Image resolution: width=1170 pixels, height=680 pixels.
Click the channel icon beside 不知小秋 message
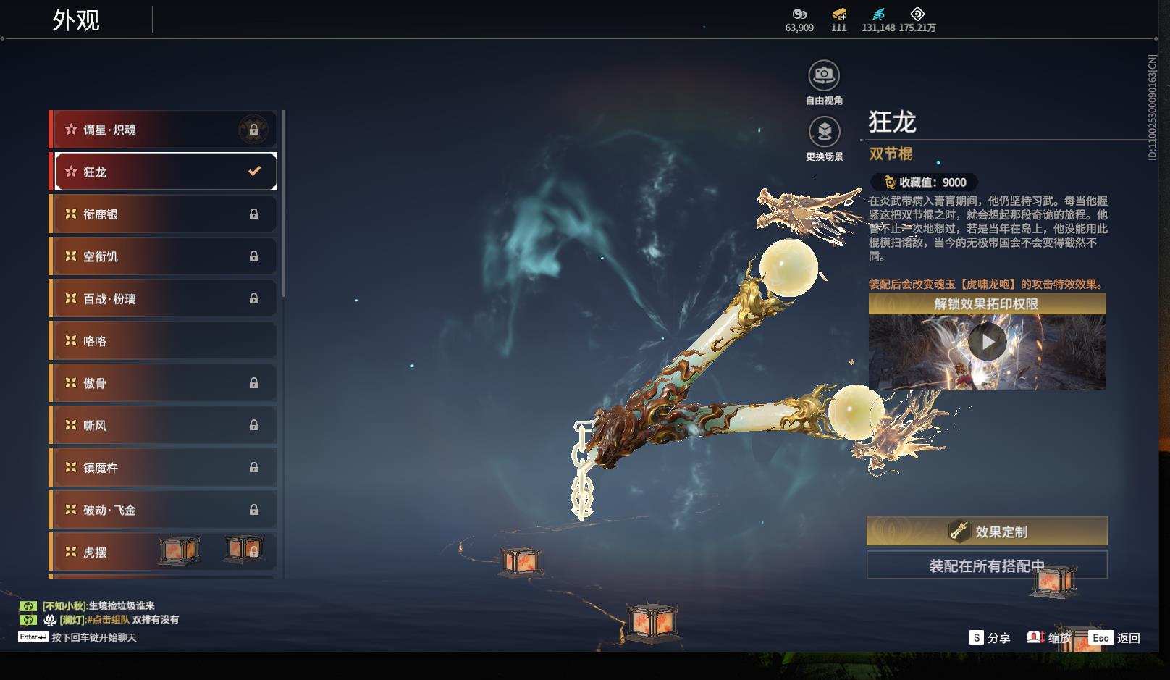(x=28, y=605)
